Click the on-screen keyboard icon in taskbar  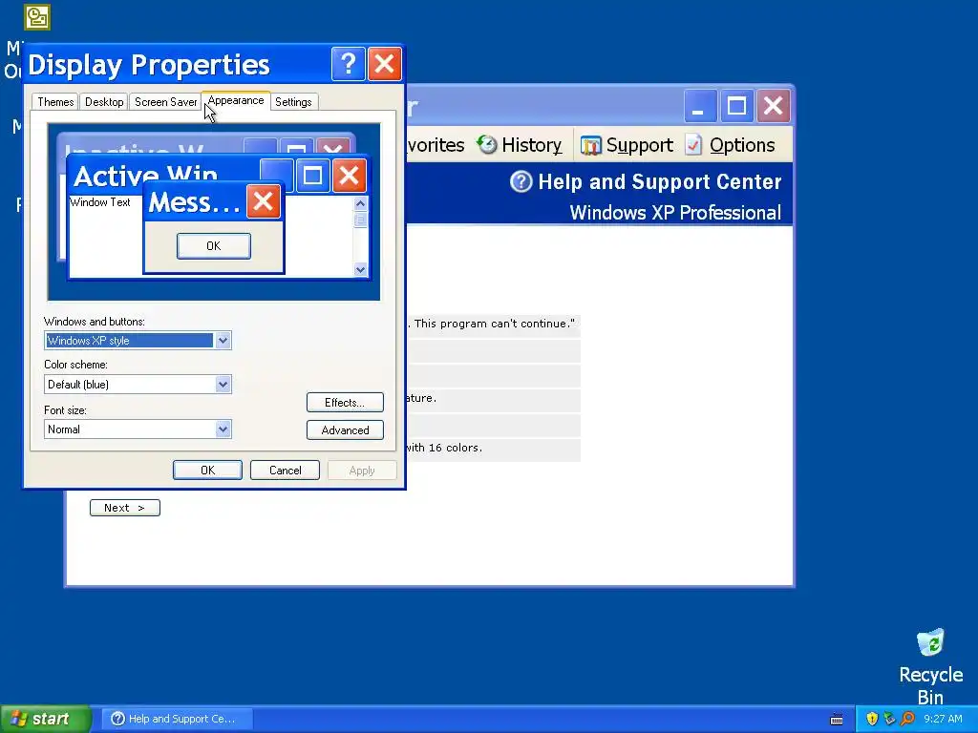pyautogui.click(x=837, y=720)
